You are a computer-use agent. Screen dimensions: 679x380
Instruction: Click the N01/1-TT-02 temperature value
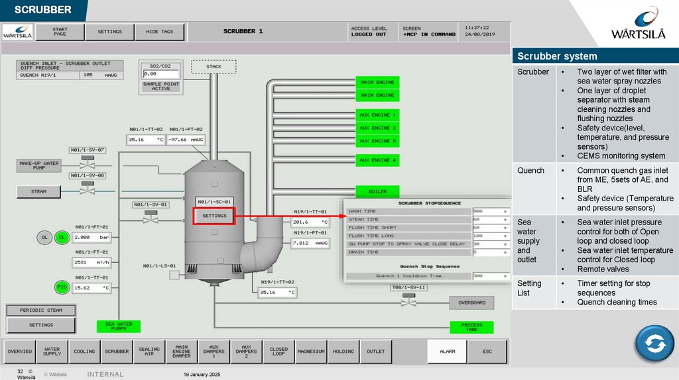point(146,140)
